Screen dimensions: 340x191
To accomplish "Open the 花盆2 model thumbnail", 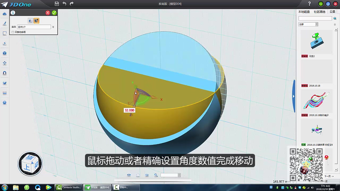I will click(316, 42).
